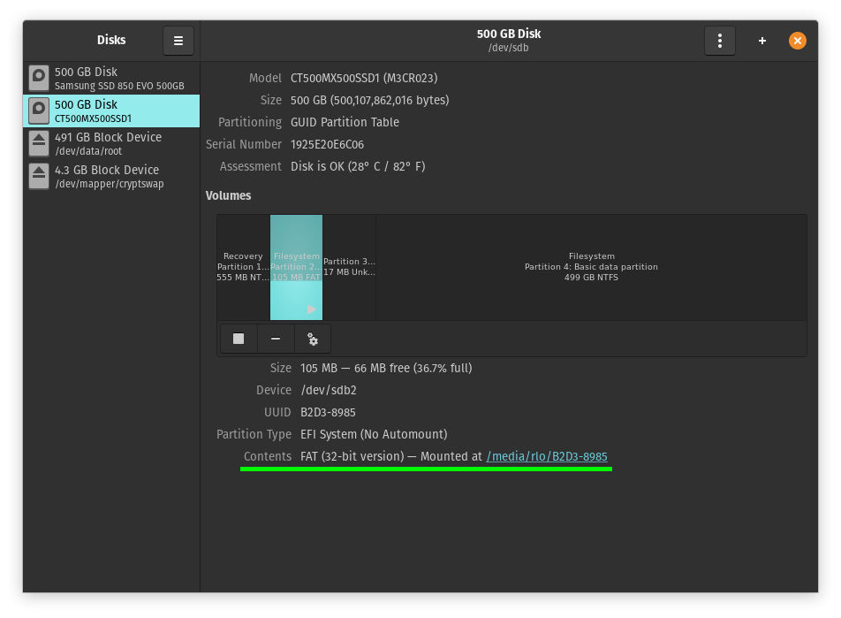Select Partition 4 Basic data partition

tap(591, 266)
